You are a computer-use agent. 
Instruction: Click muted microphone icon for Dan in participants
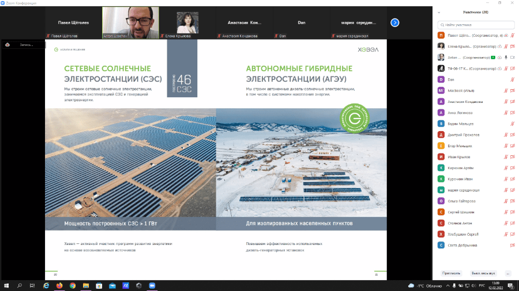coord(512,79)
